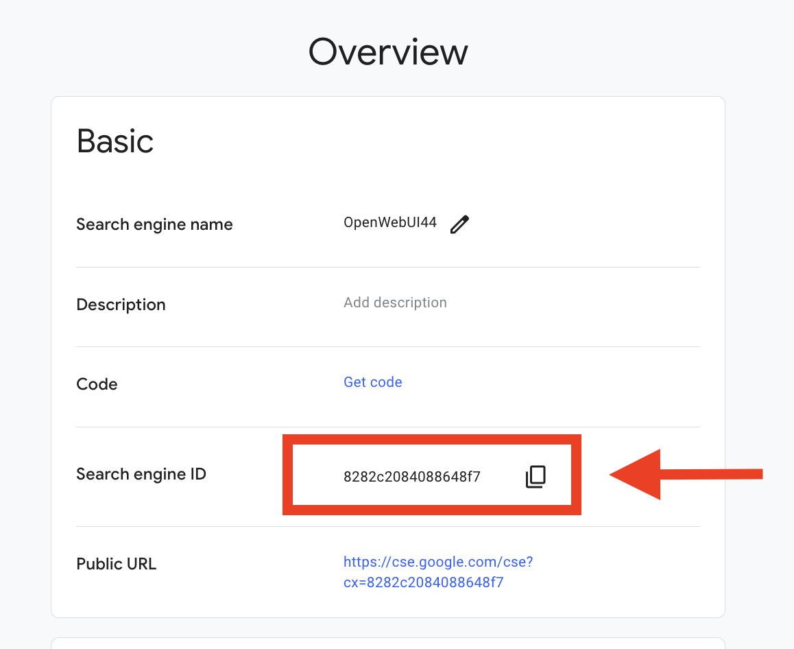Click the Basic section heading
The height and width of the screenshot is (649, 794).
pyautogui.click(x=115, y=141)
